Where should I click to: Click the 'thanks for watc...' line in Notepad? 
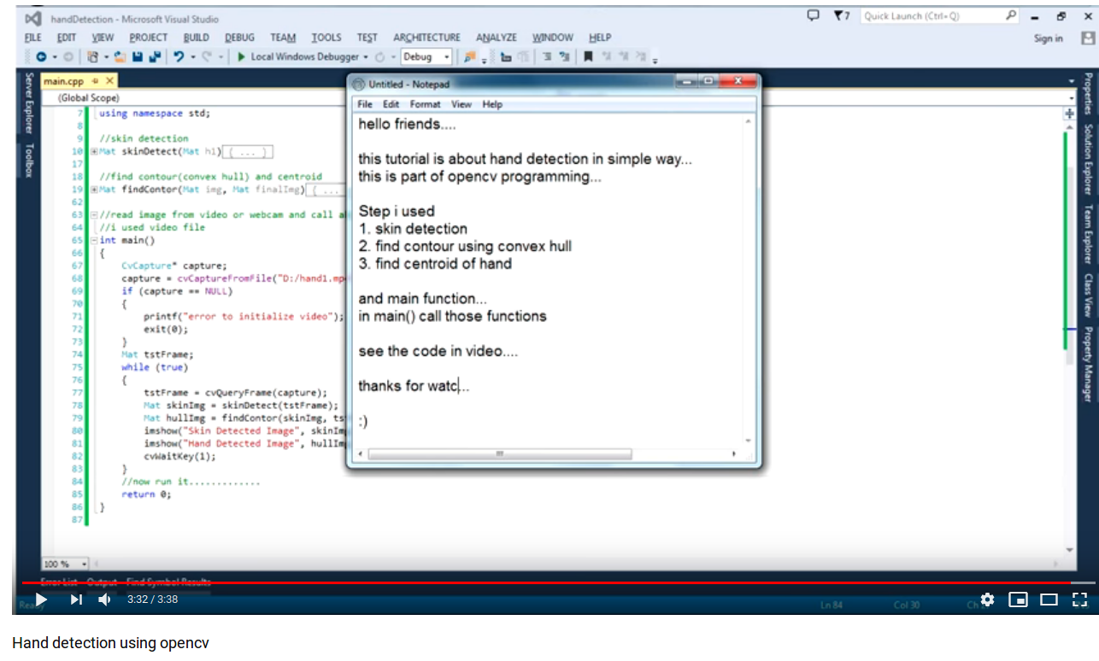[x=414, y=386]
